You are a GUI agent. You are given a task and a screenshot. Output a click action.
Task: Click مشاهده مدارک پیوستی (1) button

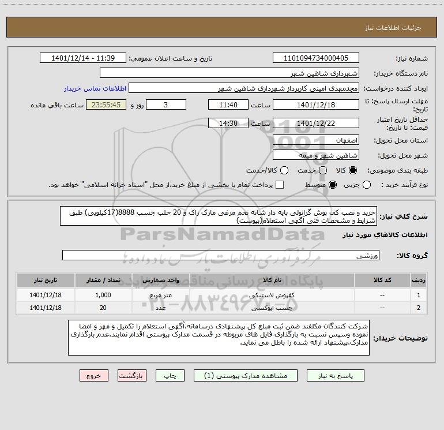[x=246, y=376]
